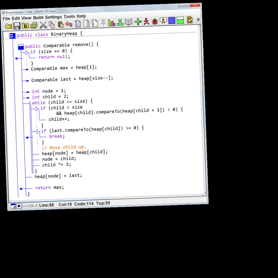Click the browse folder icon marked B
The image size is (278, 278).
point(25,26)
